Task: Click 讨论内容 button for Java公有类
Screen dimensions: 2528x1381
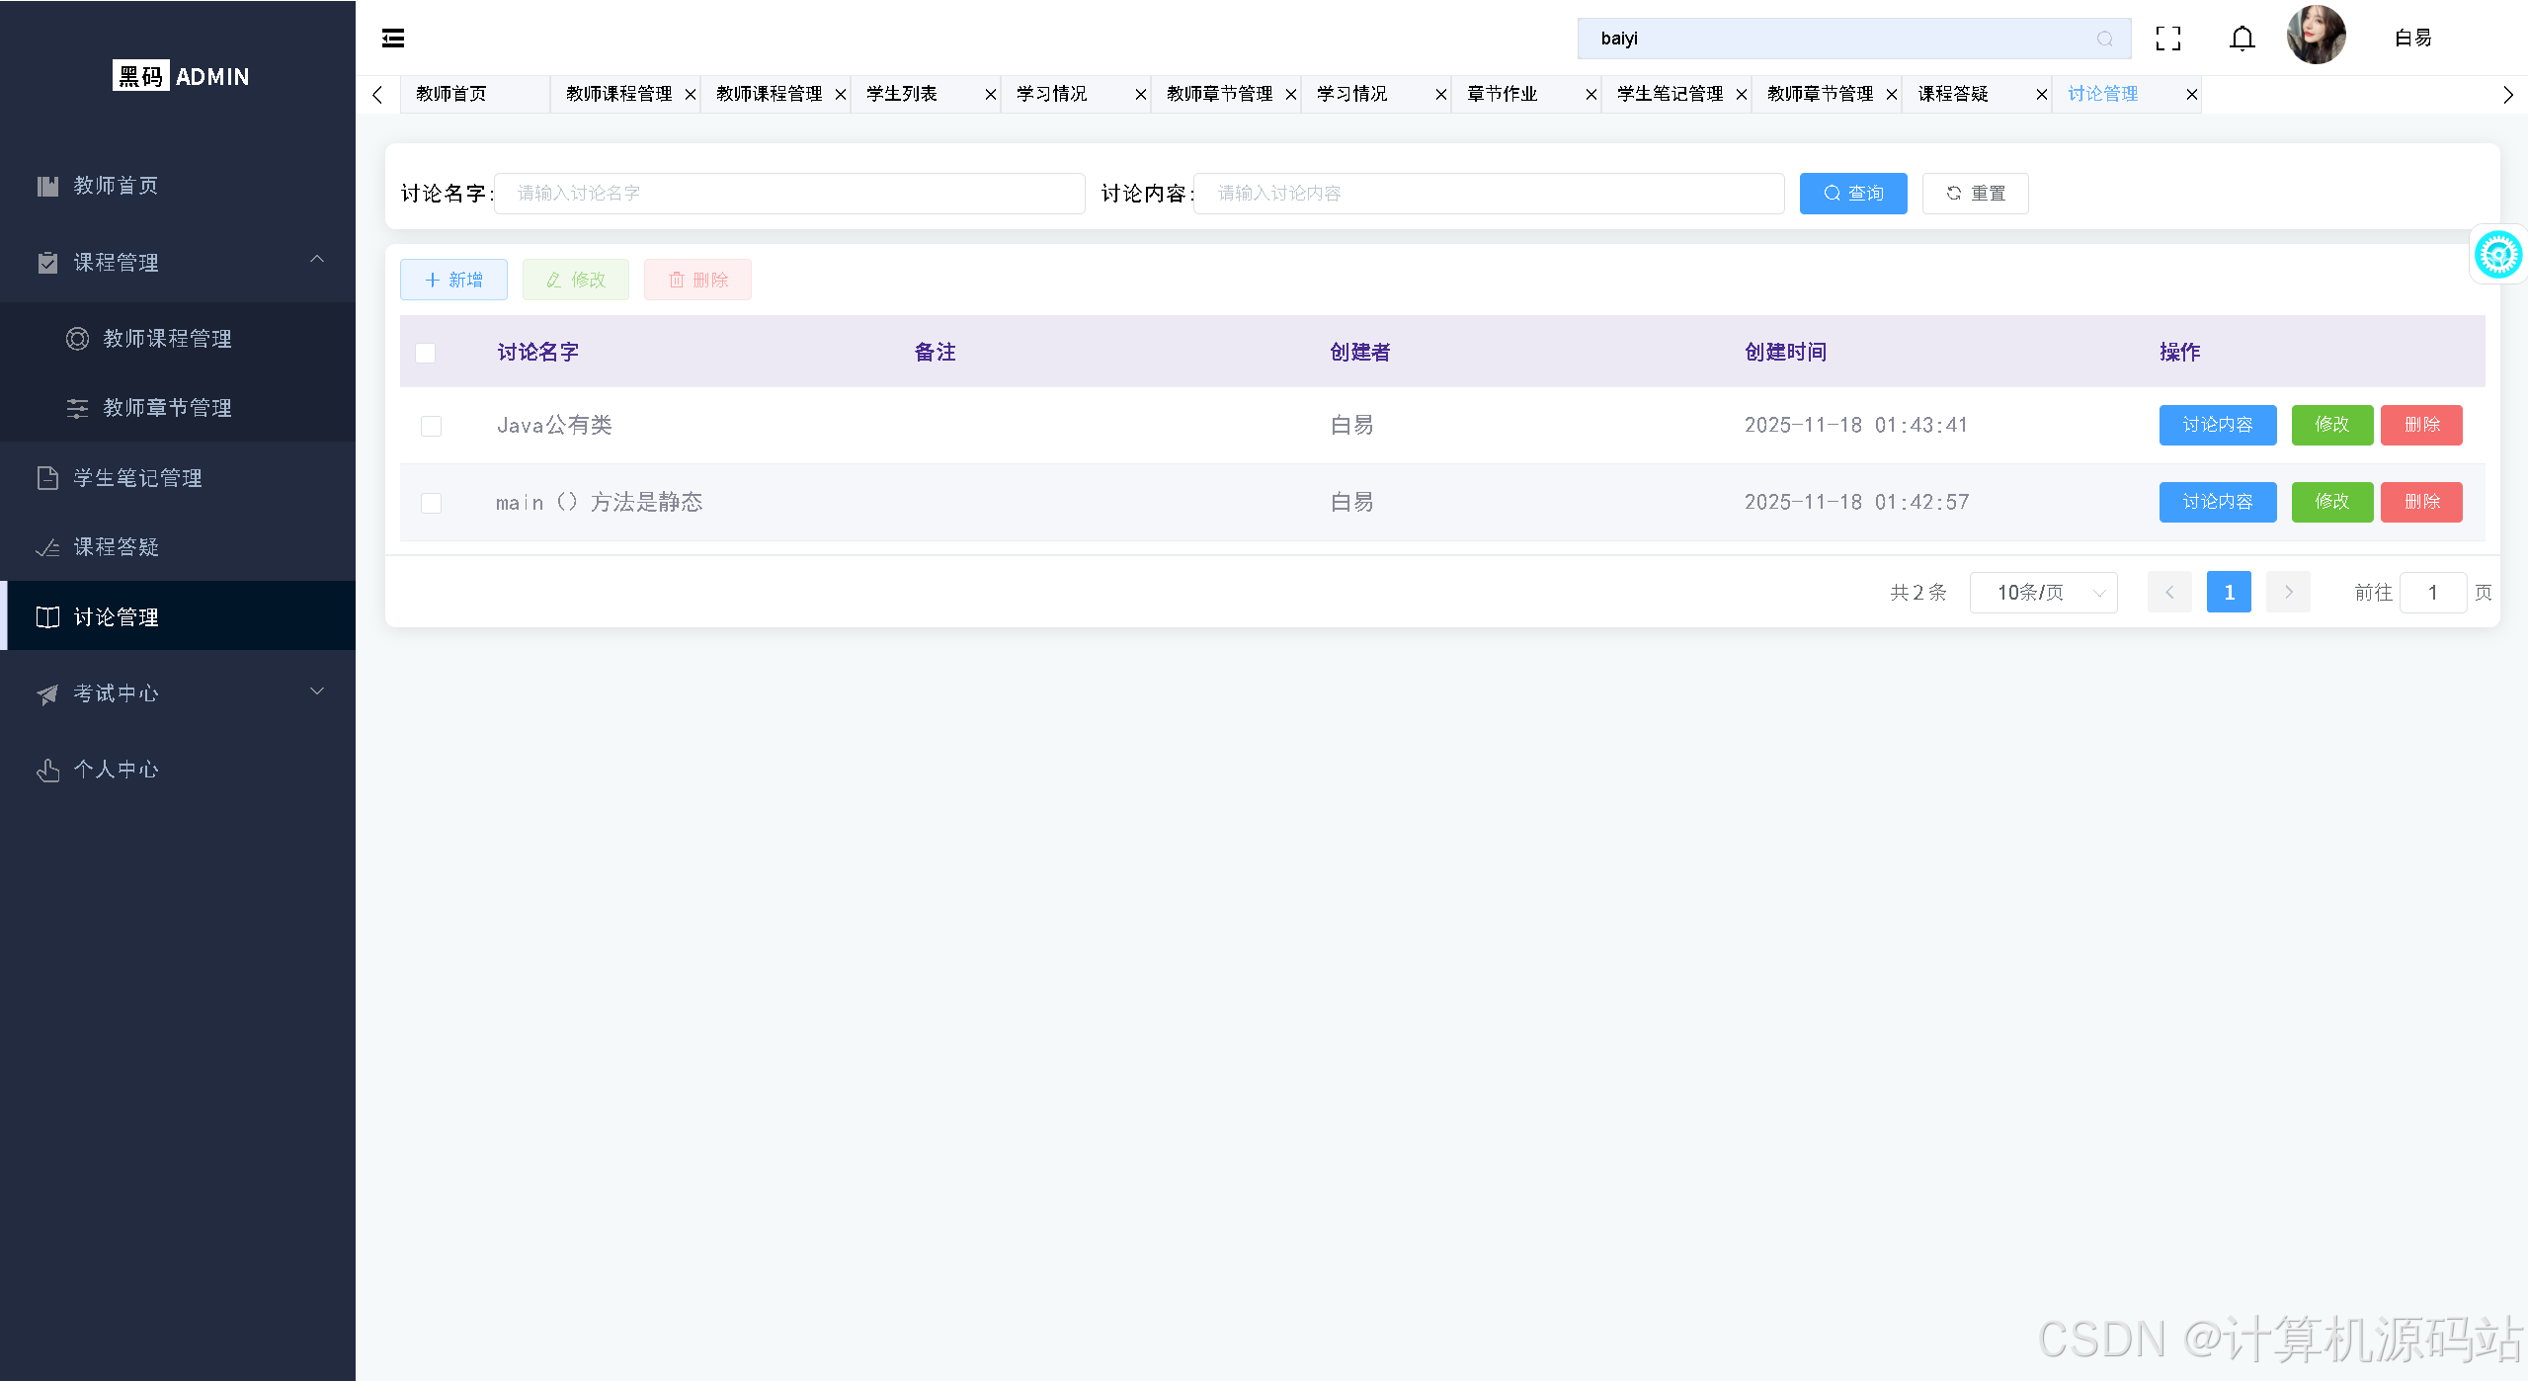Action: (x=2217, y=425)
